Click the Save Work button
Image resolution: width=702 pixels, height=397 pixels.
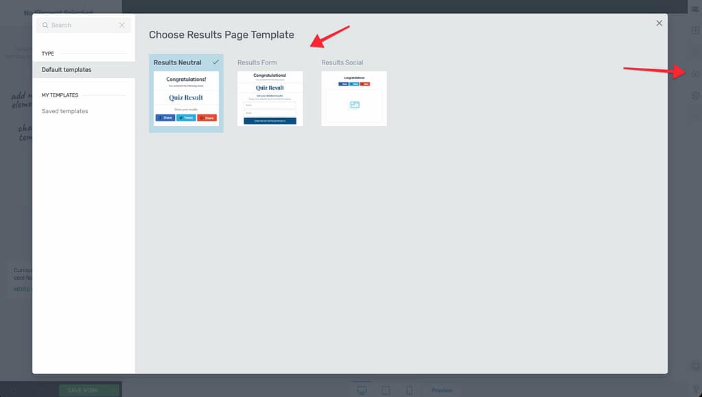point(84,390)
